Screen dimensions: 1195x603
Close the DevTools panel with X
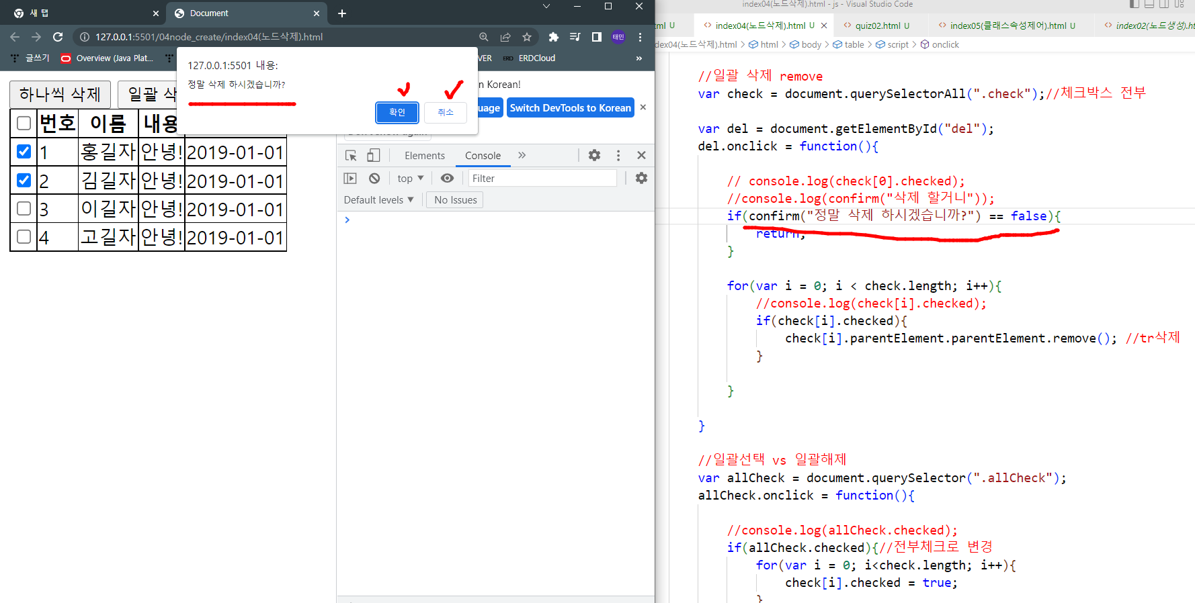(641, 155)
